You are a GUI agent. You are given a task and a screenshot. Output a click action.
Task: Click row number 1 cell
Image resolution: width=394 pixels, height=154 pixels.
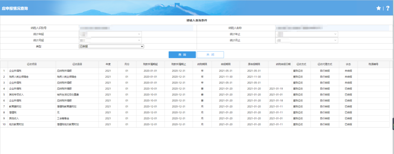4,71
